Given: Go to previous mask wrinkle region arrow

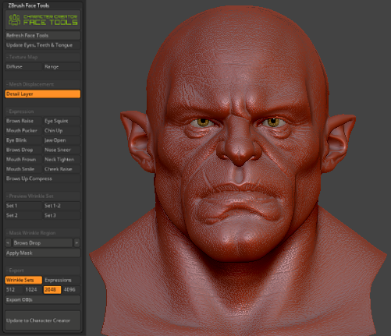Looking at the screenshot, I should 8,242.
